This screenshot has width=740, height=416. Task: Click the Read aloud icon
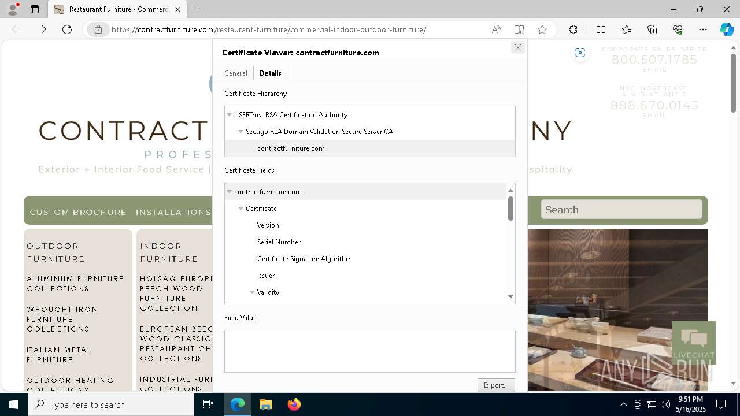tap(496, 29)
